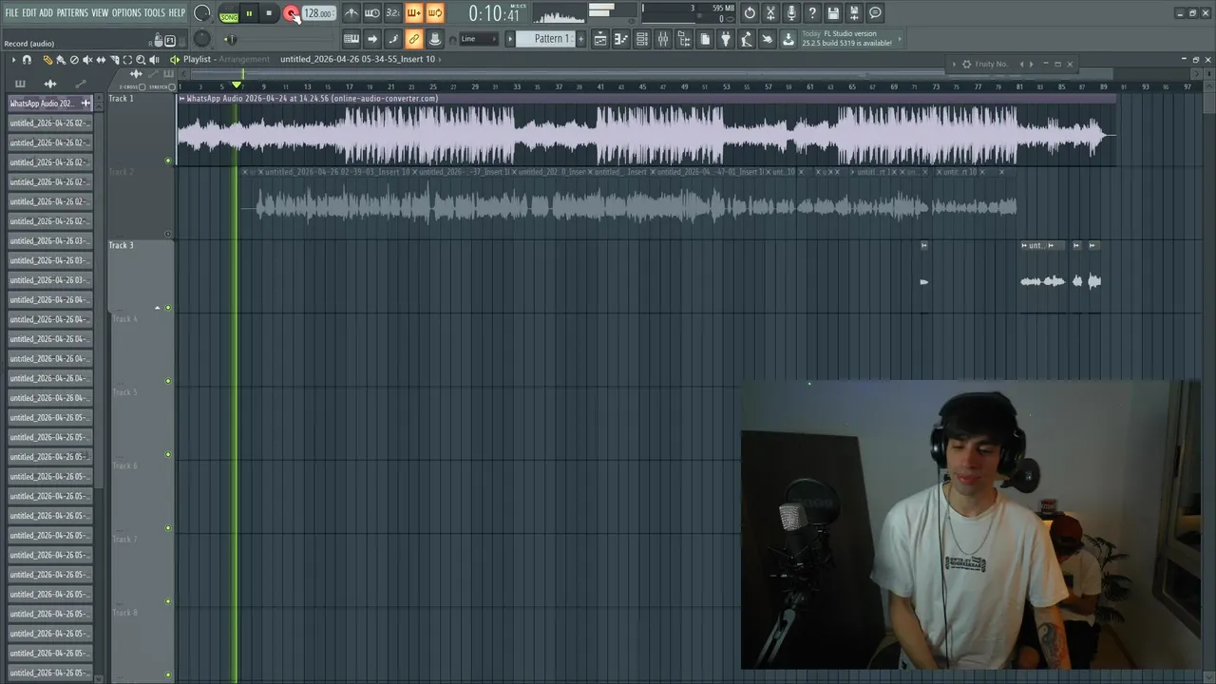Toggle the Track 2 mute LED
Image resolution: width=1216 pixels, height=684 pixels.
[x=168, y=234]
